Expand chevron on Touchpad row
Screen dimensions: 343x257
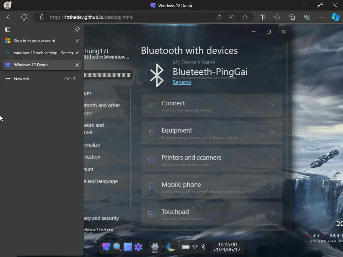click(x=272, y=214)
